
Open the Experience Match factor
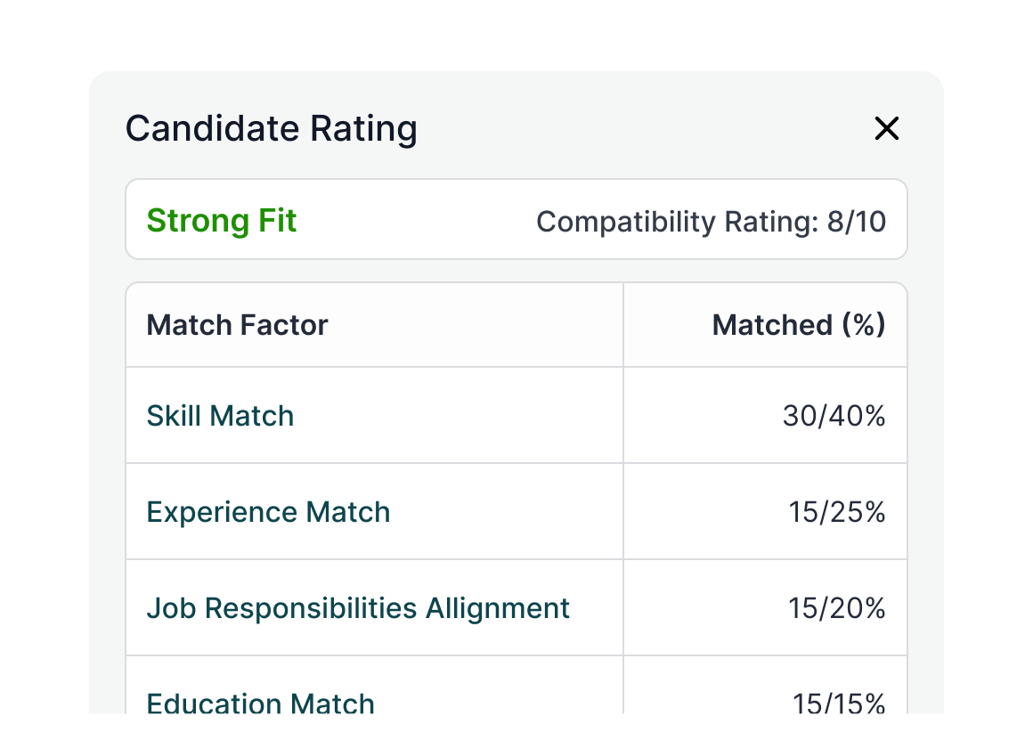point(268,512)
